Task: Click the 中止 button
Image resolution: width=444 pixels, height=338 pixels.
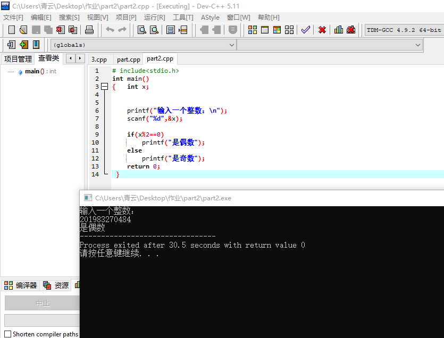Action: (x=42, y=303)
